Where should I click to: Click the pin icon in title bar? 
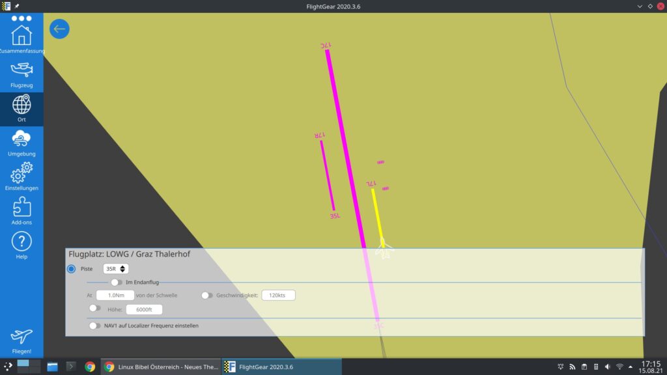(x=17, y=7)
